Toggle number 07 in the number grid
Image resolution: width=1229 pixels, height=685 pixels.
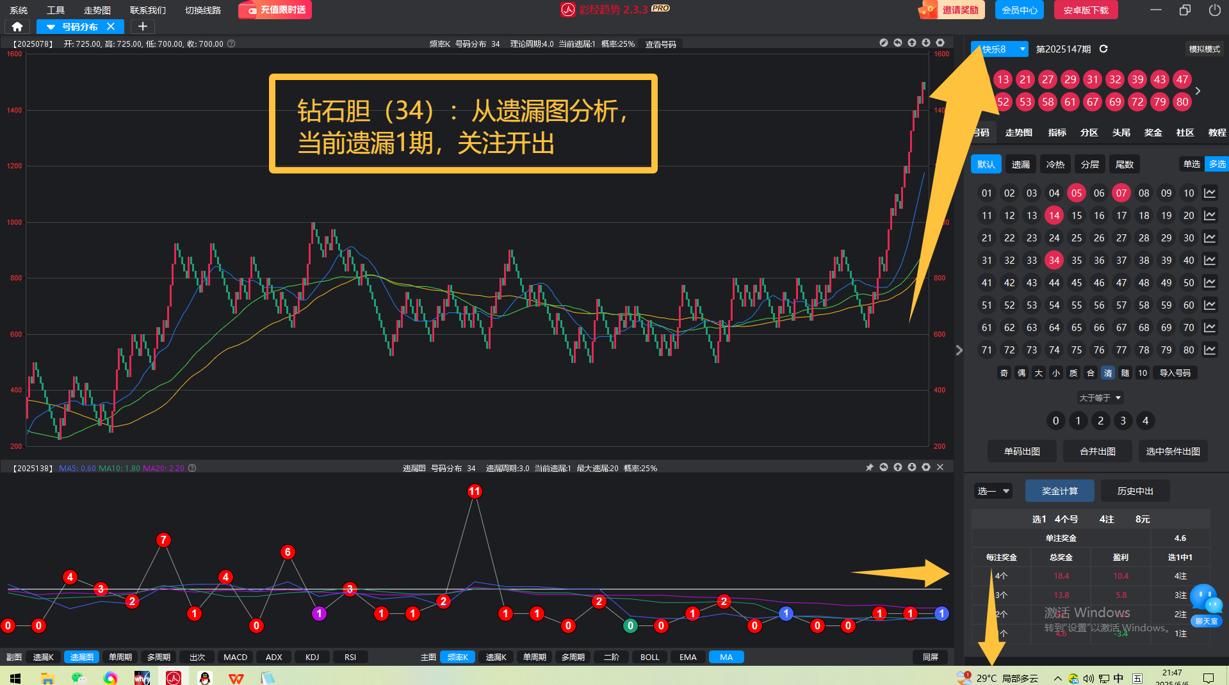[1121, 193]
